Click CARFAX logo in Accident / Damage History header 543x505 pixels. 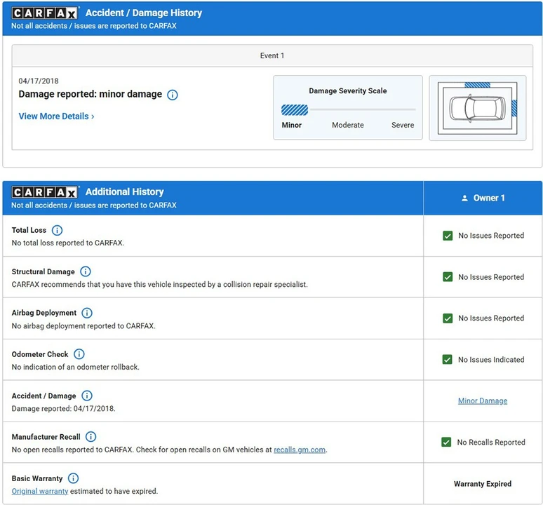44,13
